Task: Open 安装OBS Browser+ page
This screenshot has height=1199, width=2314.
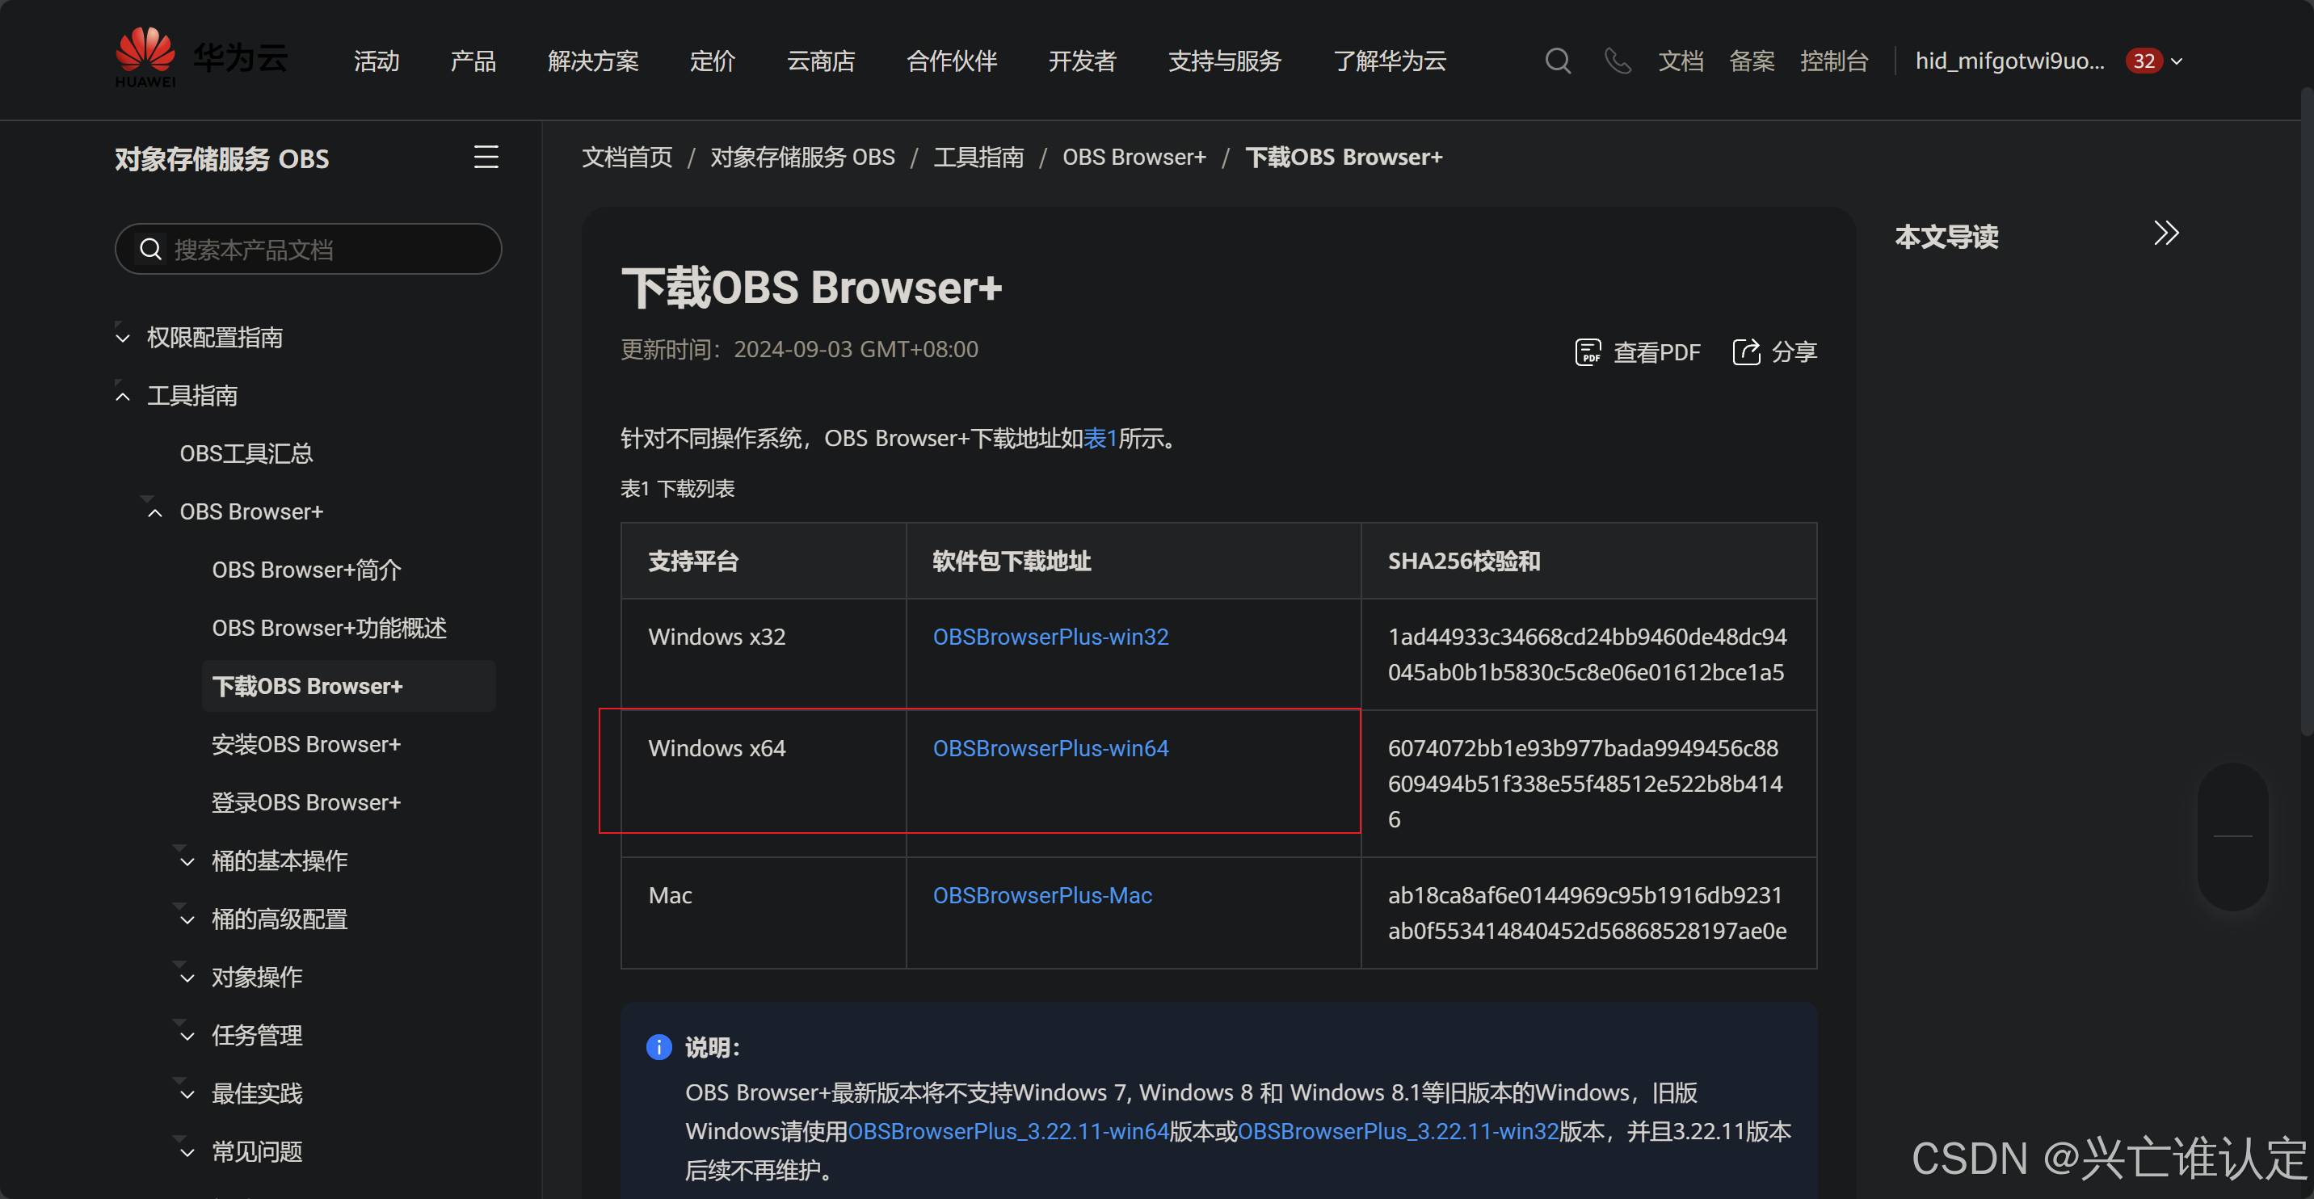Action: 305,745
